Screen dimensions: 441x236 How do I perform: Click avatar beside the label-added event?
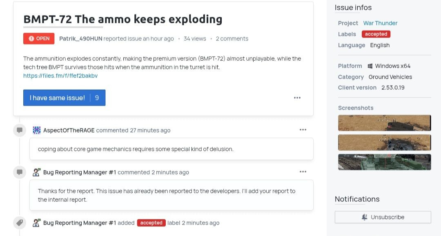(x=37, y=223)
